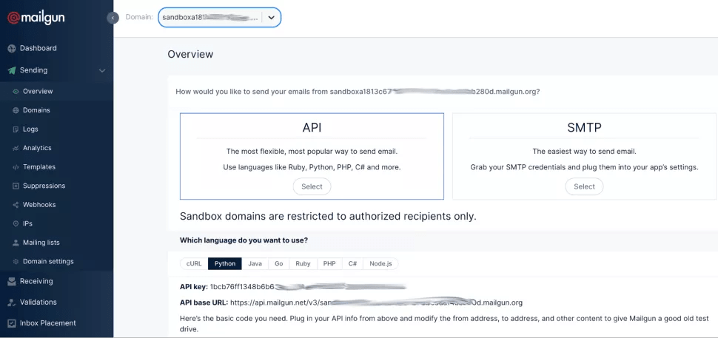Click the Mailing lists person icon

[16, 243]
